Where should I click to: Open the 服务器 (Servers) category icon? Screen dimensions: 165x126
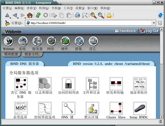37,41
